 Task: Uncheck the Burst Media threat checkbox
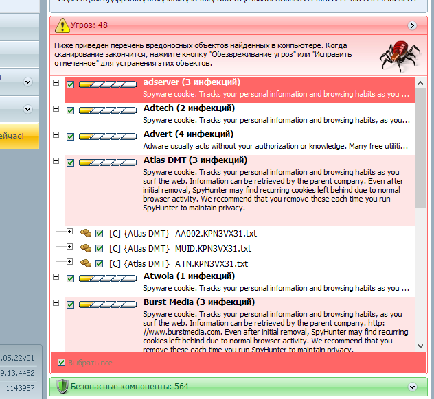[71, 304]
